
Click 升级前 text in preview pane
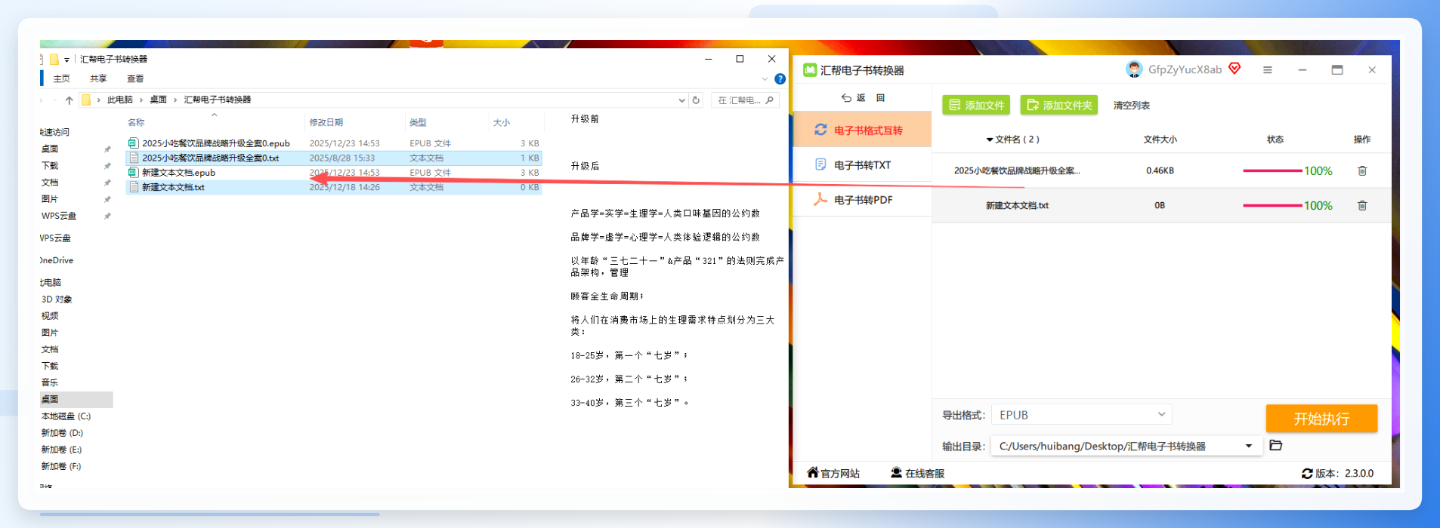(585, 118)
